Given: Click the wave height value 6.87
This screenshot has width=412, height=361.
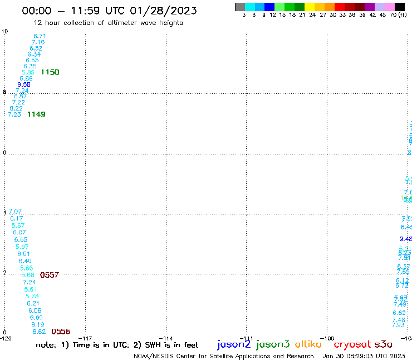Looking at the screenshot, I should (21, 96).
